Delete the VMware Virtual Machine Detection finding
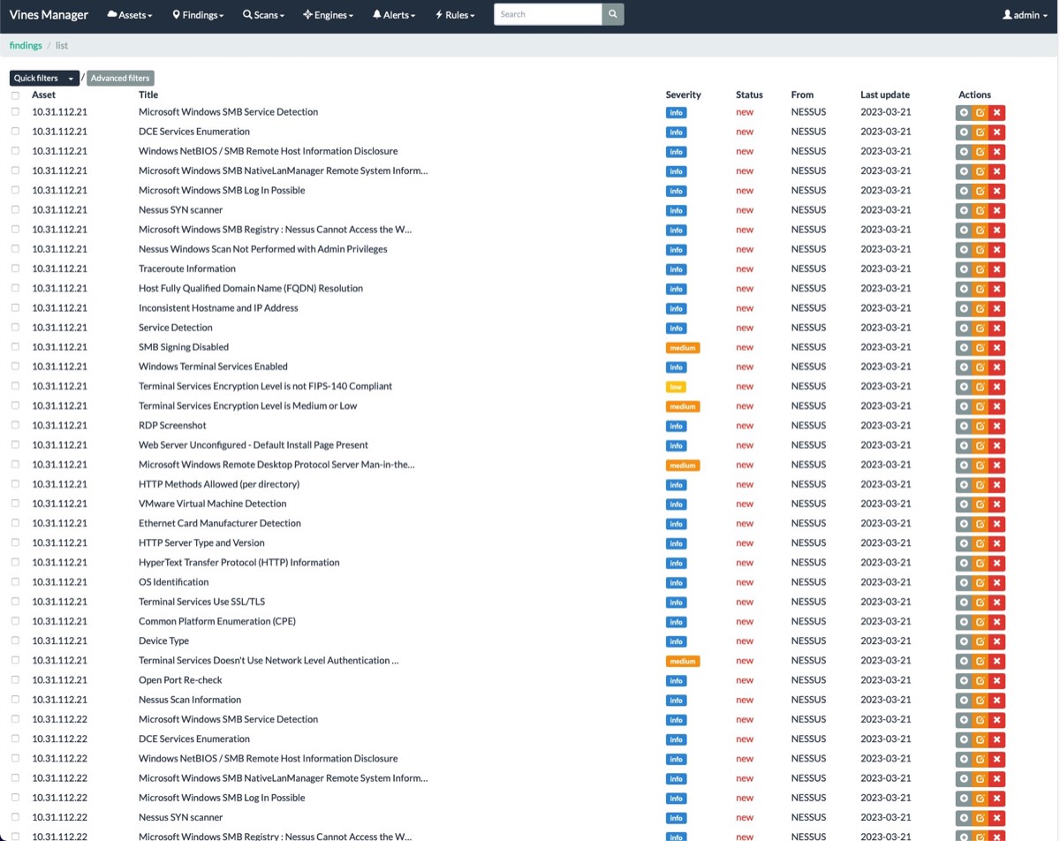Viewport: 1060px width, 841px height. click(x=997, y=504)
